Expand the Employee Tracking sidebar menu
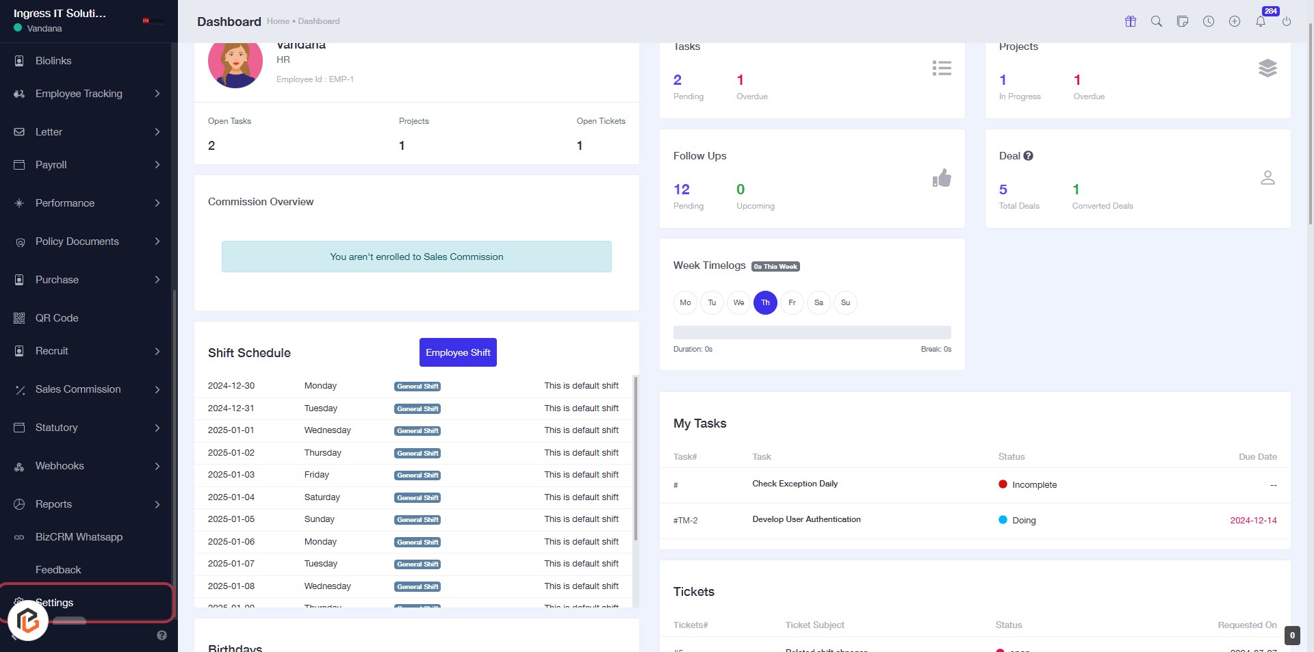Screen dimensions: 1314x652 click(x=79, y=94)
